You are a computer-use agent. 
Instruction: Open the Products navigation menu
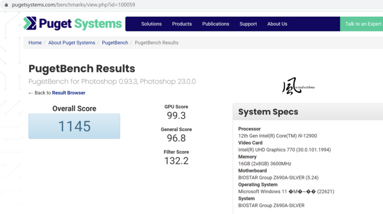(182, 24)
